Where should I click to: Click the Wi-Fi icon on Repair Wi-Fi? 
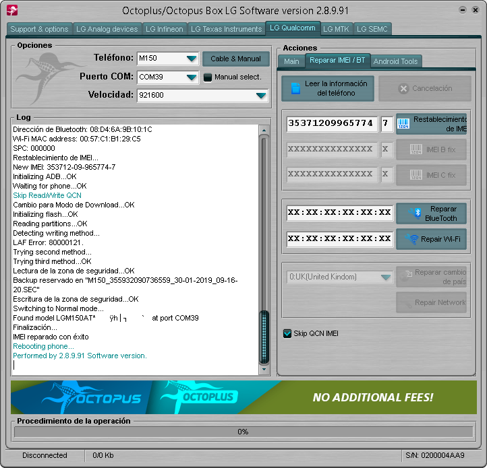click(412, 239)
